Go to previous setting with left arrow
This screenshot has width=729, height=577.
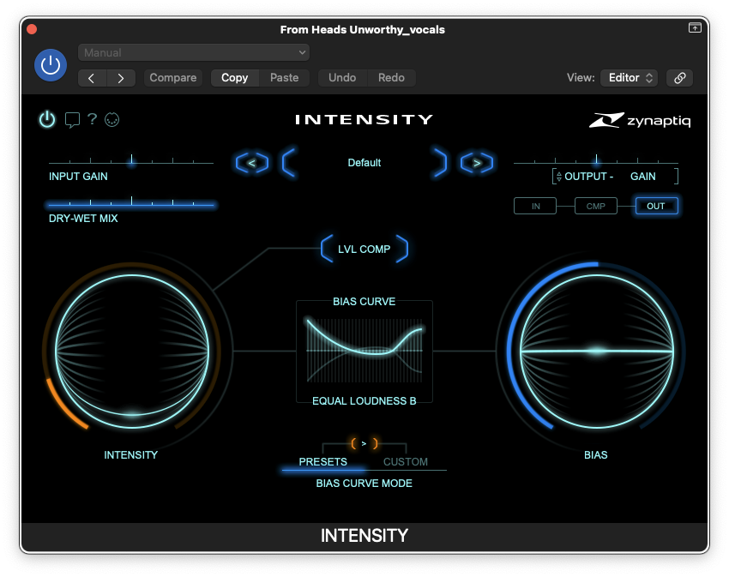[92, 78]
